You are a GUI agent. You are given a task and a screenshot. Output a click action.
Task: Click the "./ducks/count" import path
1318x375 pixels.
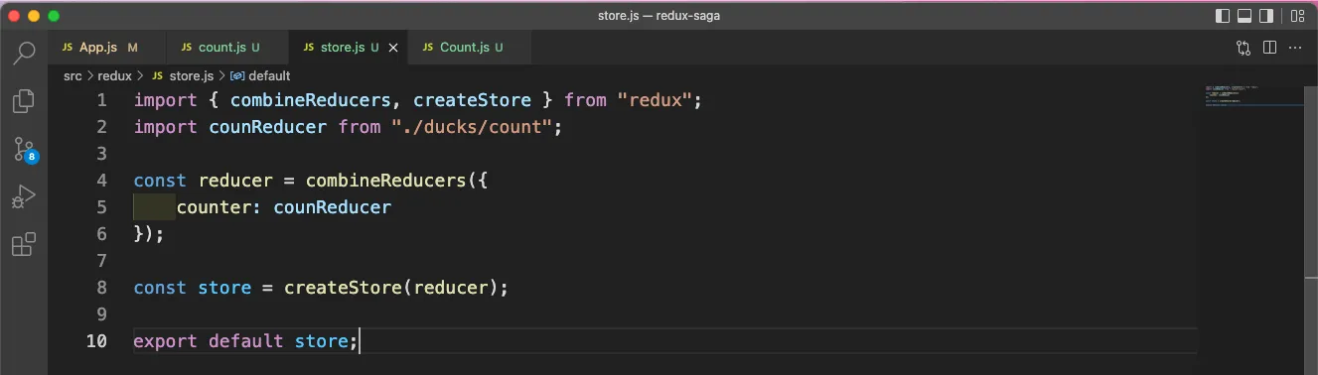click(473, 127)
